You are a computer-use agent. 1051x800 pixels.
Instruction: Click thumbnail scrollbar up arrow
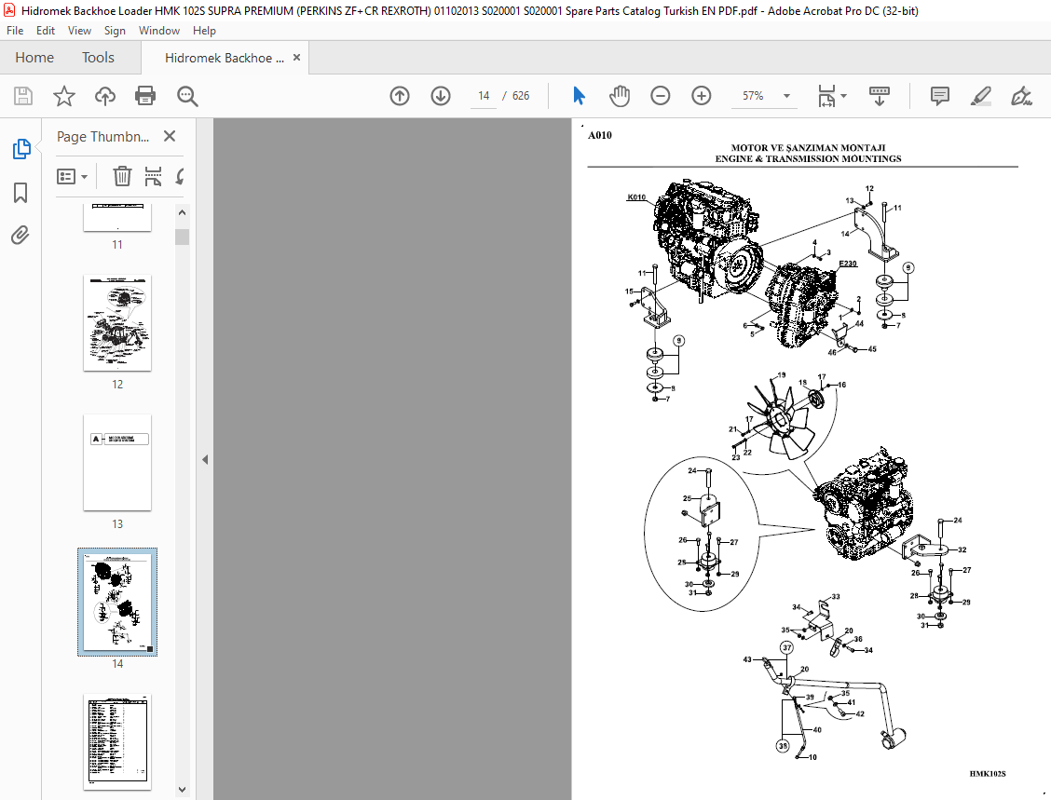(182, 212)
